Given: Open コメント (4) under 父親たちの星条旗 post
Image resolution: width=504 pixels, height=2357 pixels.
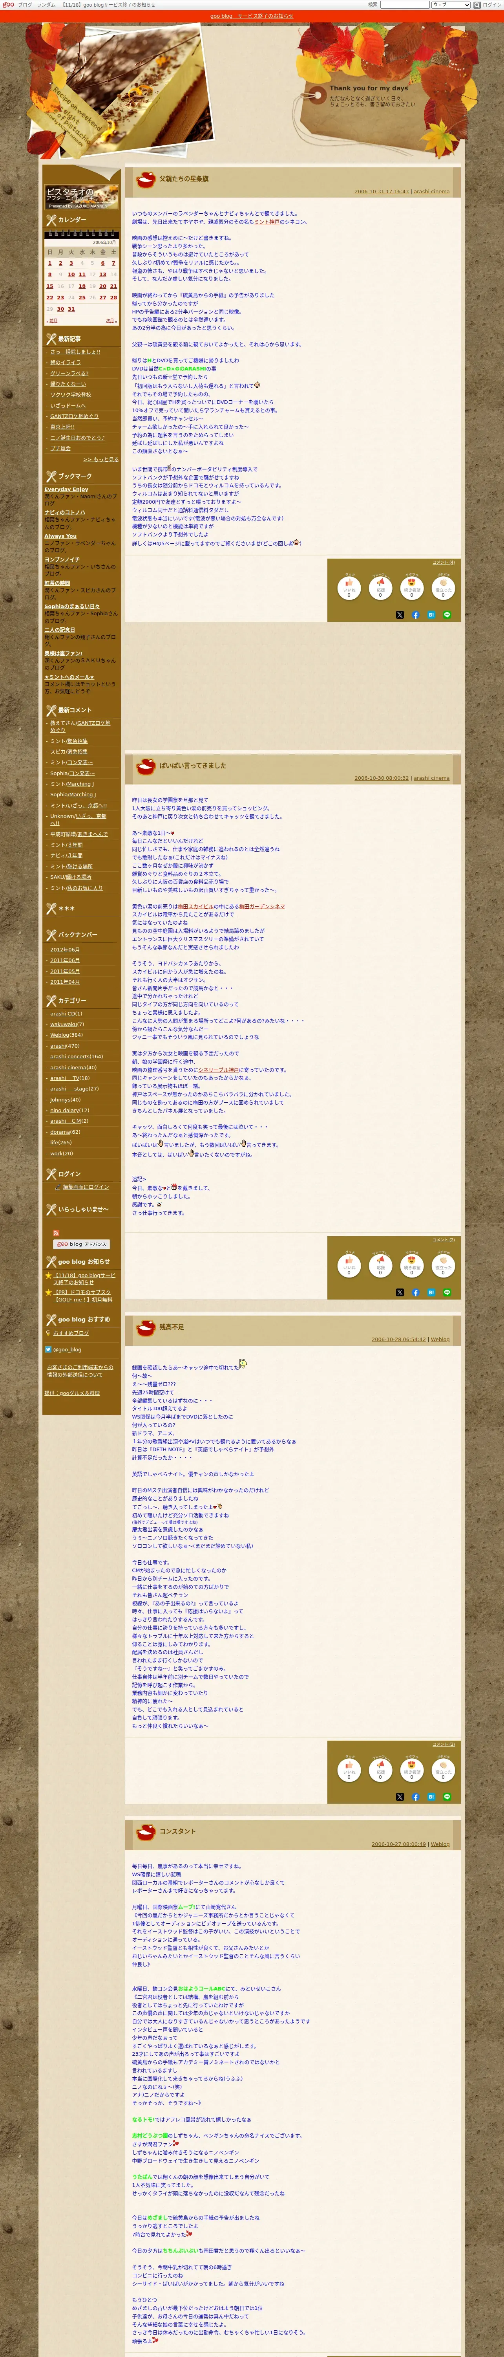Looking at the screenshot, I should (x=443, y=562).
